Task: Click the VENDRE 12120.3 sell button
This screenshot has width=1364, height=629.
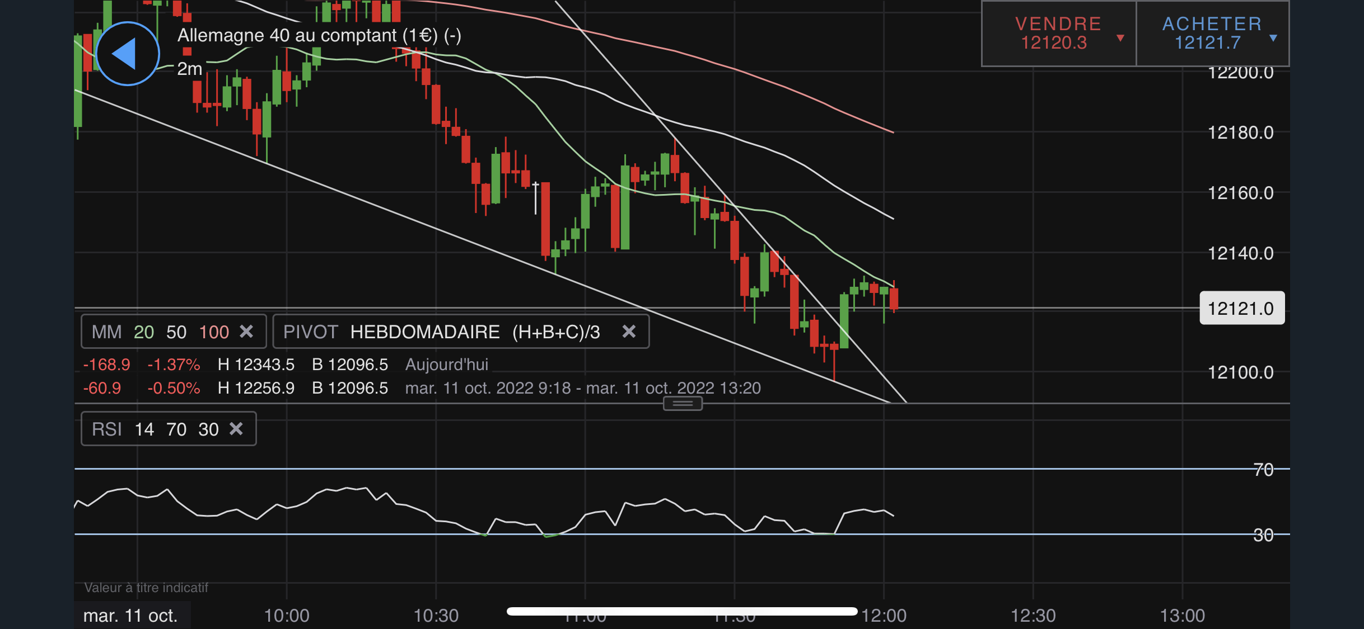Action: (1058, 34)
